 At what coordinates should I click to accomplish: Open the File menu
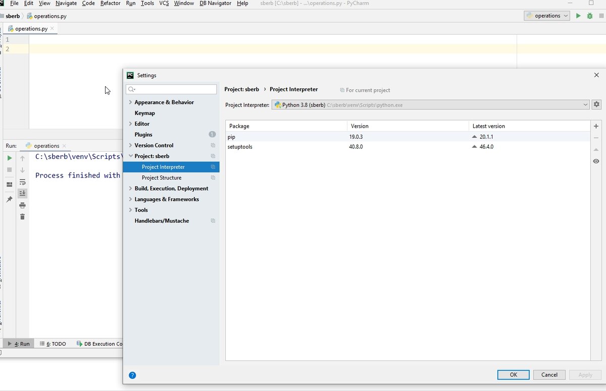(14, 3)
